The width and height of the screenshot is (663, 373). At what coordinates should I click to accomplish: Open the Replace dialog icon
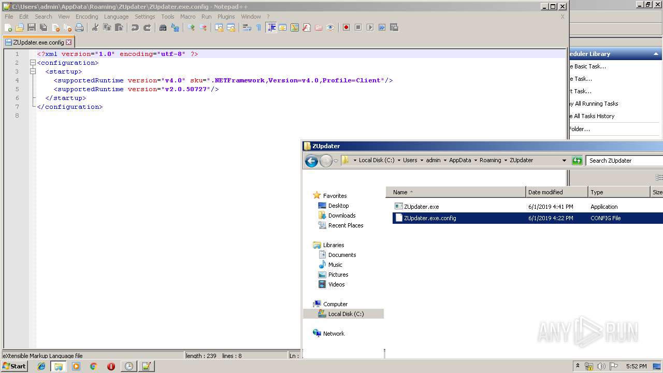[x=175, y=27]
